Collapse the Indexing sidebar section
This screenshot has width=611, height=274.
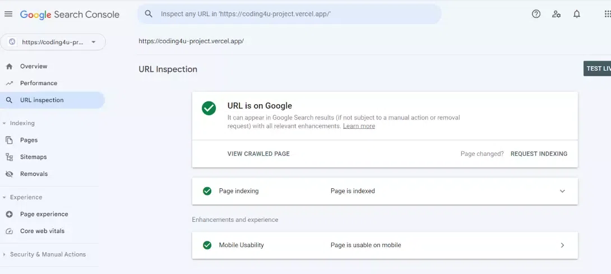(4, 123)
